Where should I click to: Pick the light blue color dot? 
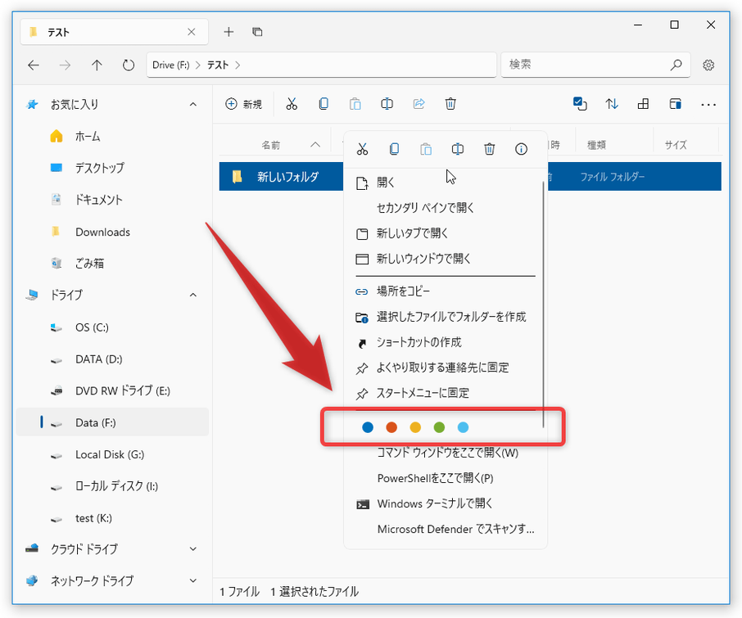(464, 427)
